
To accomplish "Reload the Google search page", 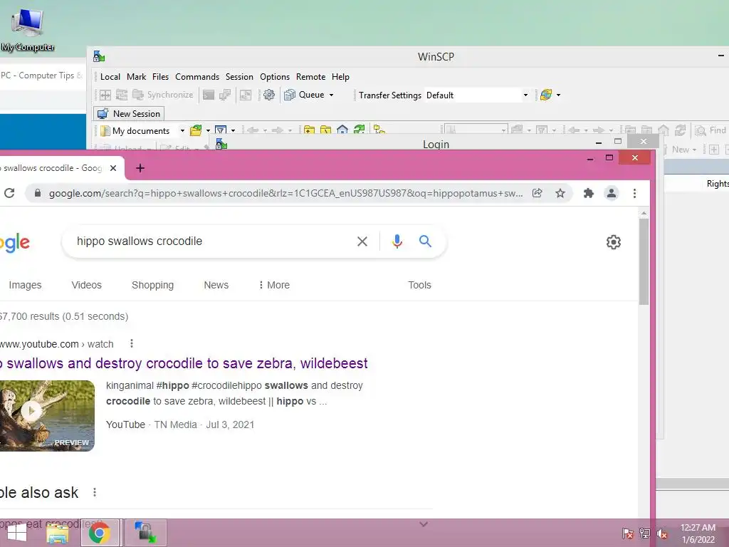I will click(9, 193).
